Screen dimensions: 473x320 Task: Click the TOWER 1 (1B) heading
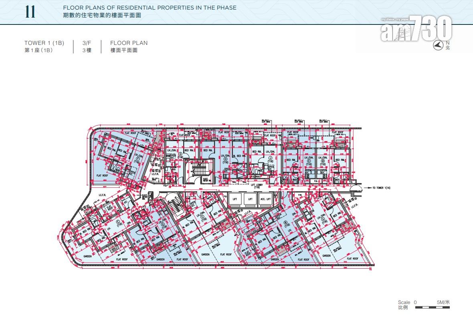click(x=44, y=43)
